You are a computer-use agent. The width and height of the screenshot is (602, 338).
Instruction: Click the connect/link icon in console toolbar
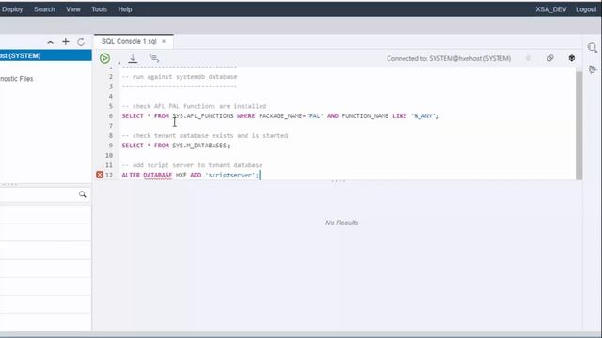[x=550, y=58]
